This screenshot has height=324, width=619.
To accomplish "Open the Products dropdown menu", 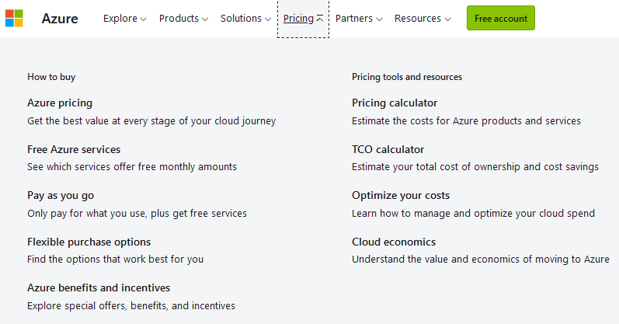I will point(183,19).
